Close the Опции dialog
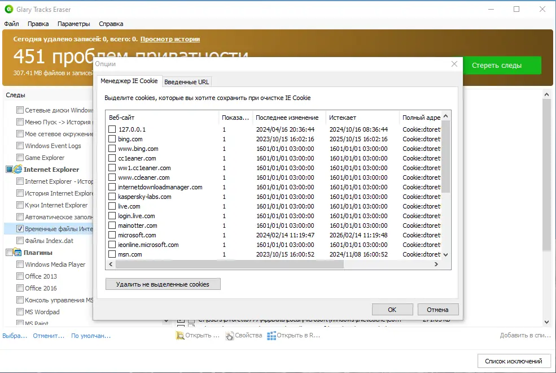The image size is (556, 373). coord(454,64)
